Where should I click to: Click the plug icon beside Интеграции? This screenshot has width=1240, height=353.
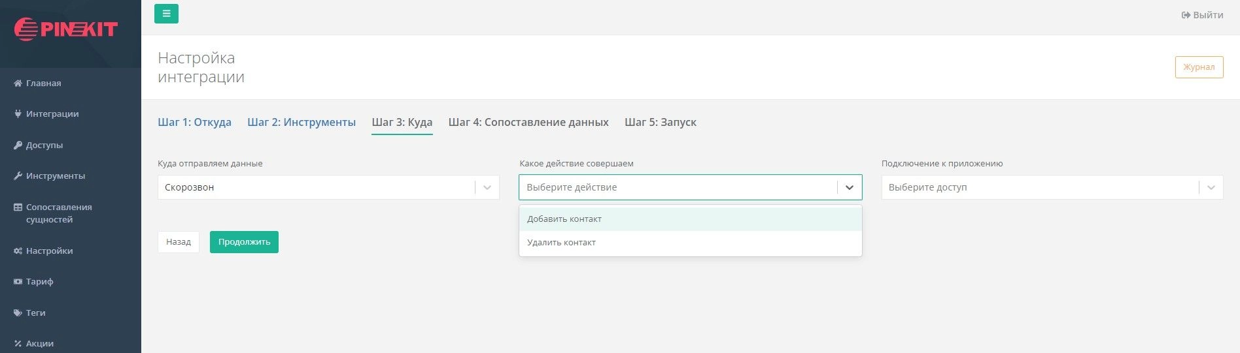point(18,114)
